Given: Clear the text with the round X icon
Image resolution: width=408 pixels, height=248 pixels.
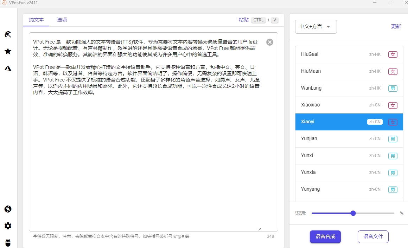Looking at the screenshot, I should pos(270,42).
